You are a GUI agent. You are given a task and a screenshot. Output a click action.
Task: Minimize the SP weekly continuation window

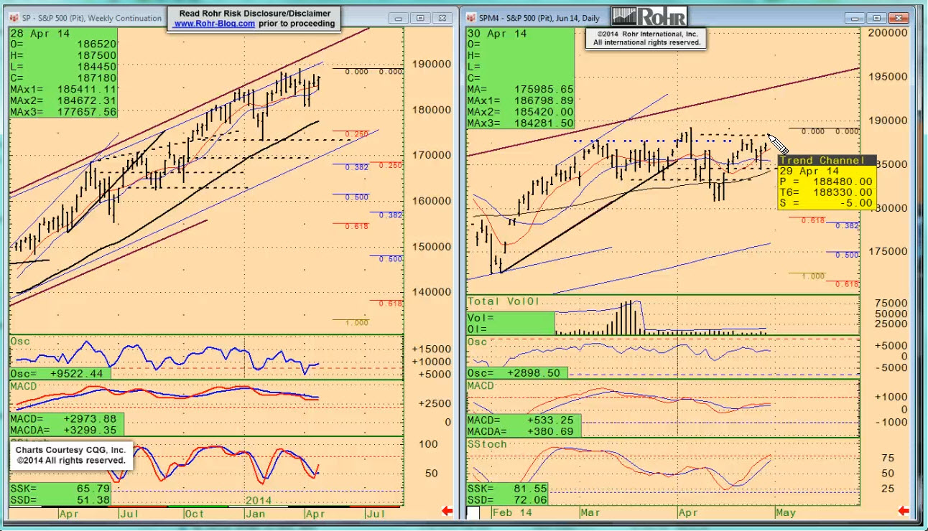click(400, 18)
